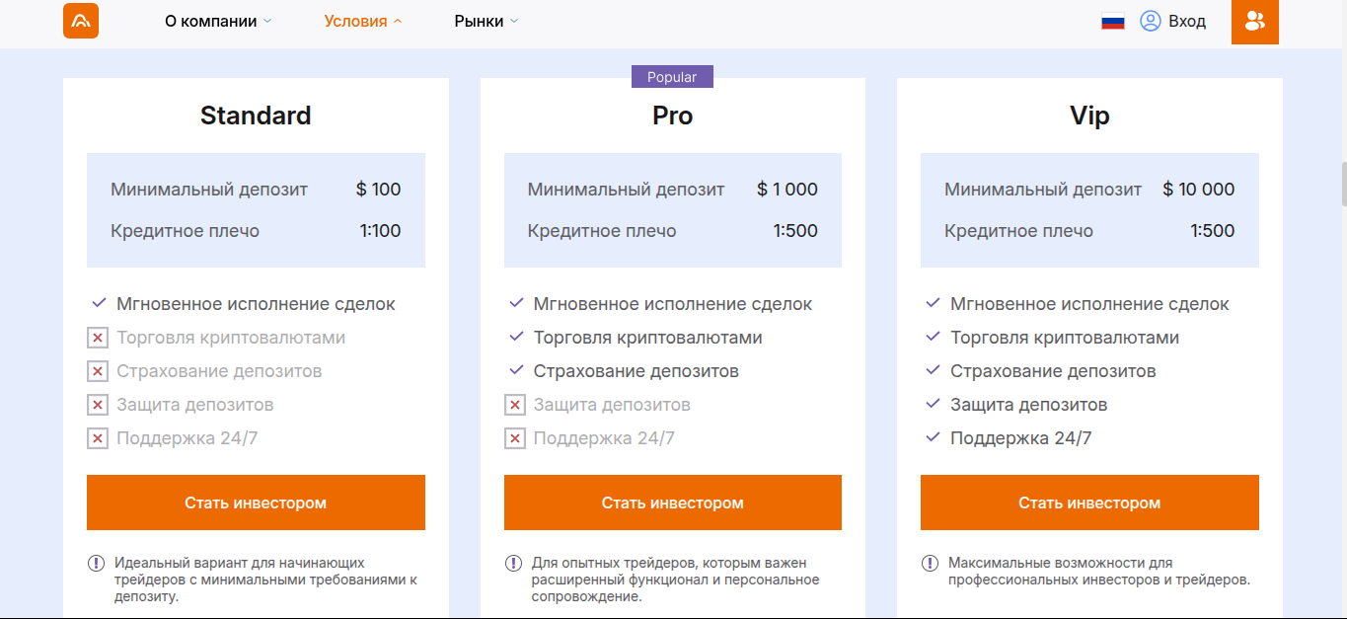Open the Рынки dropdown menu

pos(486,21)
